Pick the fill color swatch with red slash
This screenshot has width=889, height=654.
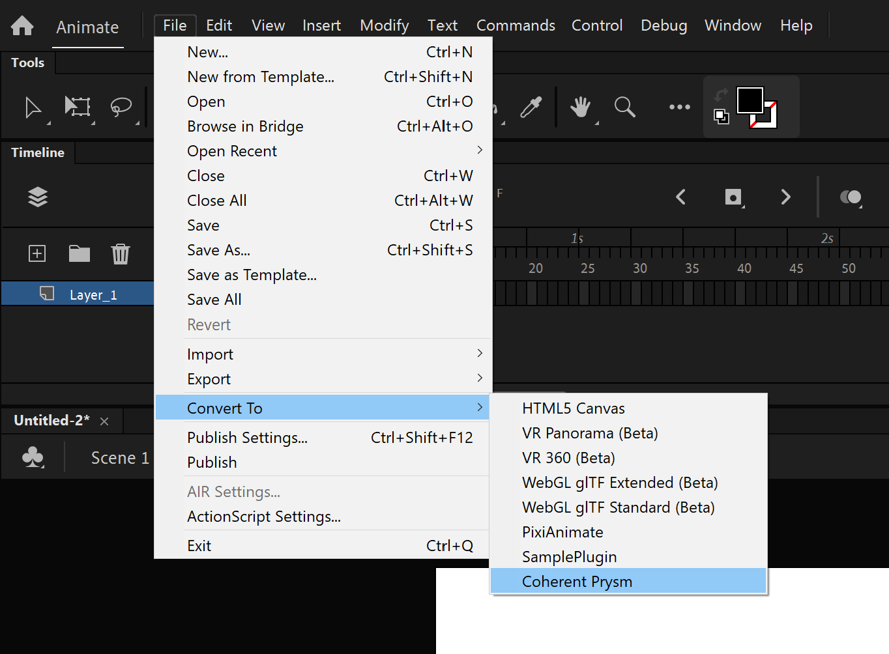click(770, 121)
